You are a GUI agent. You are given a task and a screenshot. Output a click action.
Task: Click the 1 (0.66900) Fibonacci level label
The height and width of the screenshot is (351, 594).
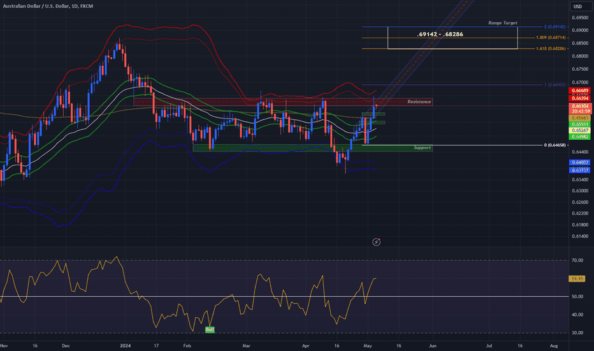pos(555,85)
